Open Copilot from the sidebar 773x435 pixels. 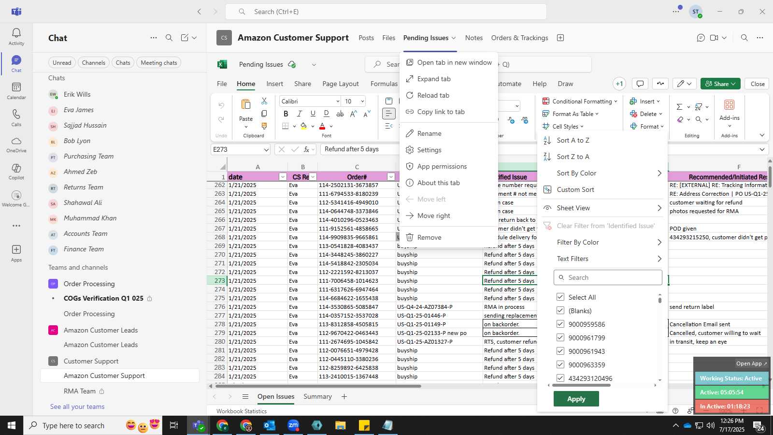pyautogui.click(x=16, y=172)
